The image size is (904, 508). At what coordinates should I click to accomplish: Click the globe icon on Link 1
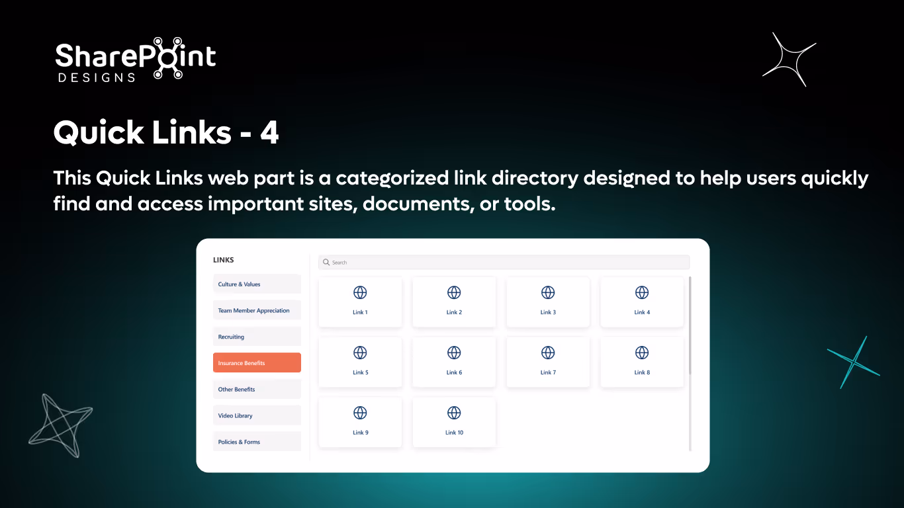(360, 292)
